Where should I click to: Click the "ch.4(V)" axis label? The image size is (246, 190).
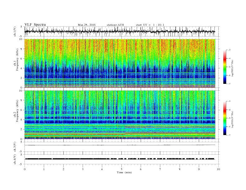(15, 159)
